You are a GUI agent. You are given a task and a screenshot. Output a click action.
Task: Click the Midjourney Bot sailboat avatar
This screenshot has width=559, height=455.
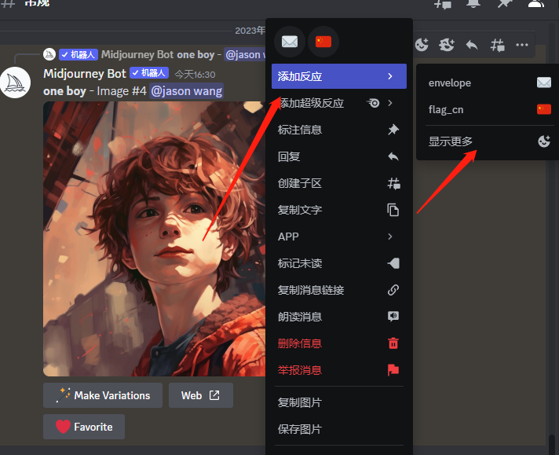coord(15,83)
